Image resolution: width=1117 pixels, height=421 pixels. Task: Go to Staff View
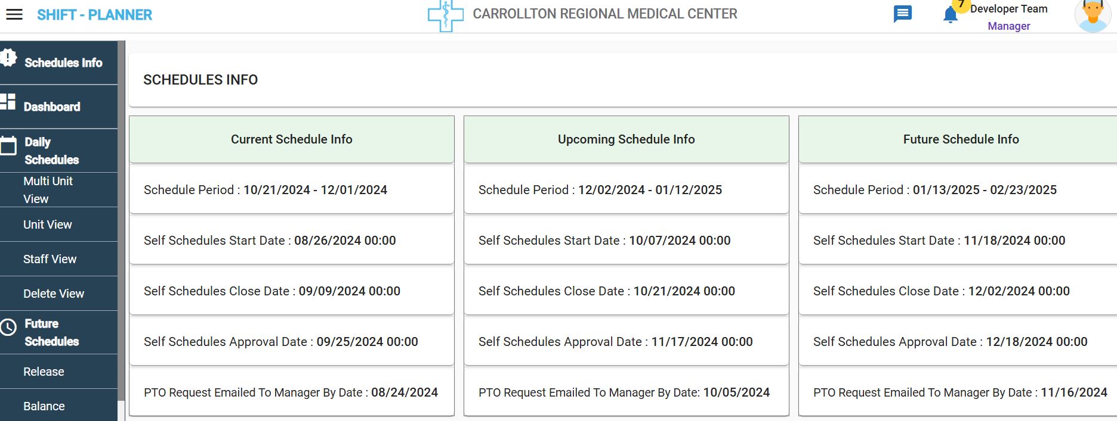pyautogui.click(x=50, y=259)
